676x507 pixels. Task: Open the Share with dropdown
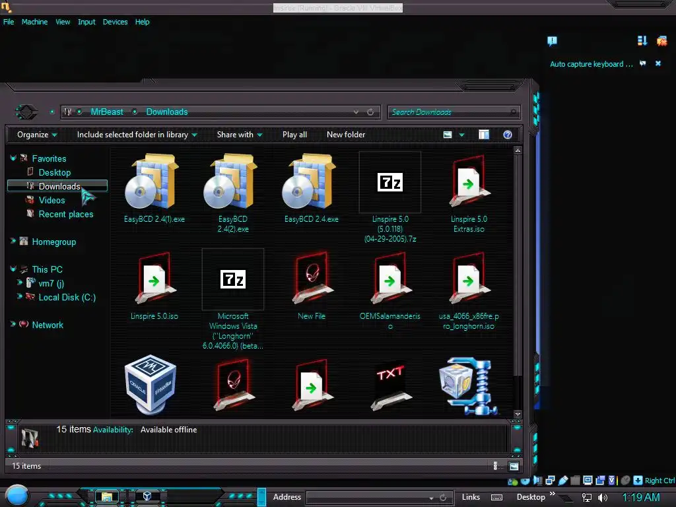point(239,135)
